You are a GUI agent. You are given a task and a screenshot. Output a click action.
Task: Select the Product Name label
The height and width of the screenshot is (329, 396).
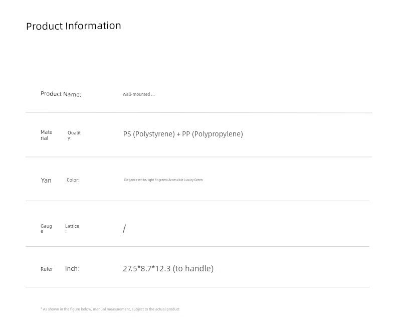(61, 94)
